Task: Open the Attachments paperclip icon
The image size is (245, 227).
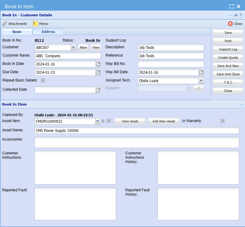Action: pos(4,24)
